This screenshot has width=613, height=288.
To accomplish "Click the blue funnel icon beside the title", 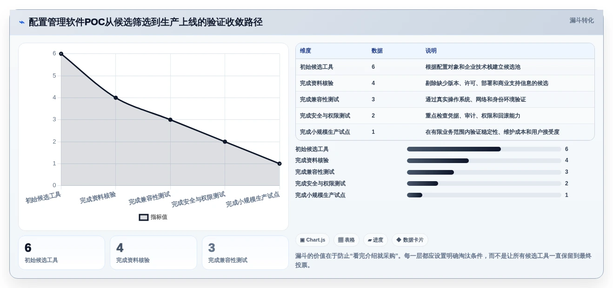I will click(x=22, y=22).
